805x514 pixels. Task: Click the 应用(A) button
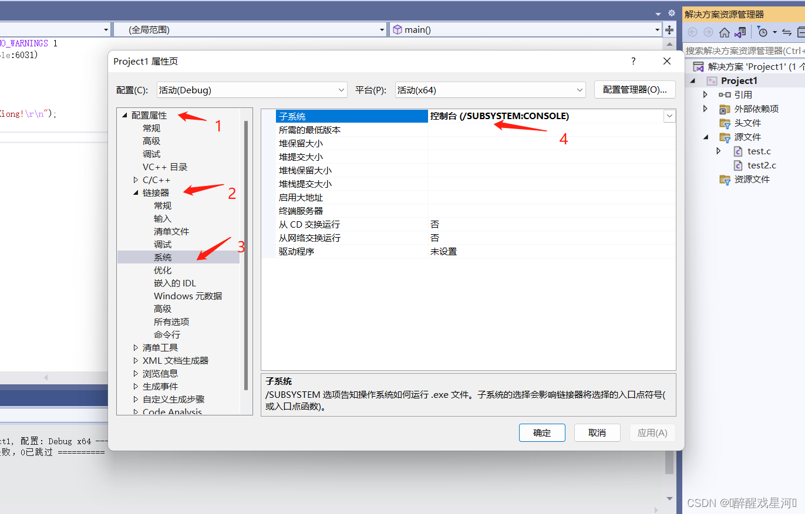pos(652,432)
